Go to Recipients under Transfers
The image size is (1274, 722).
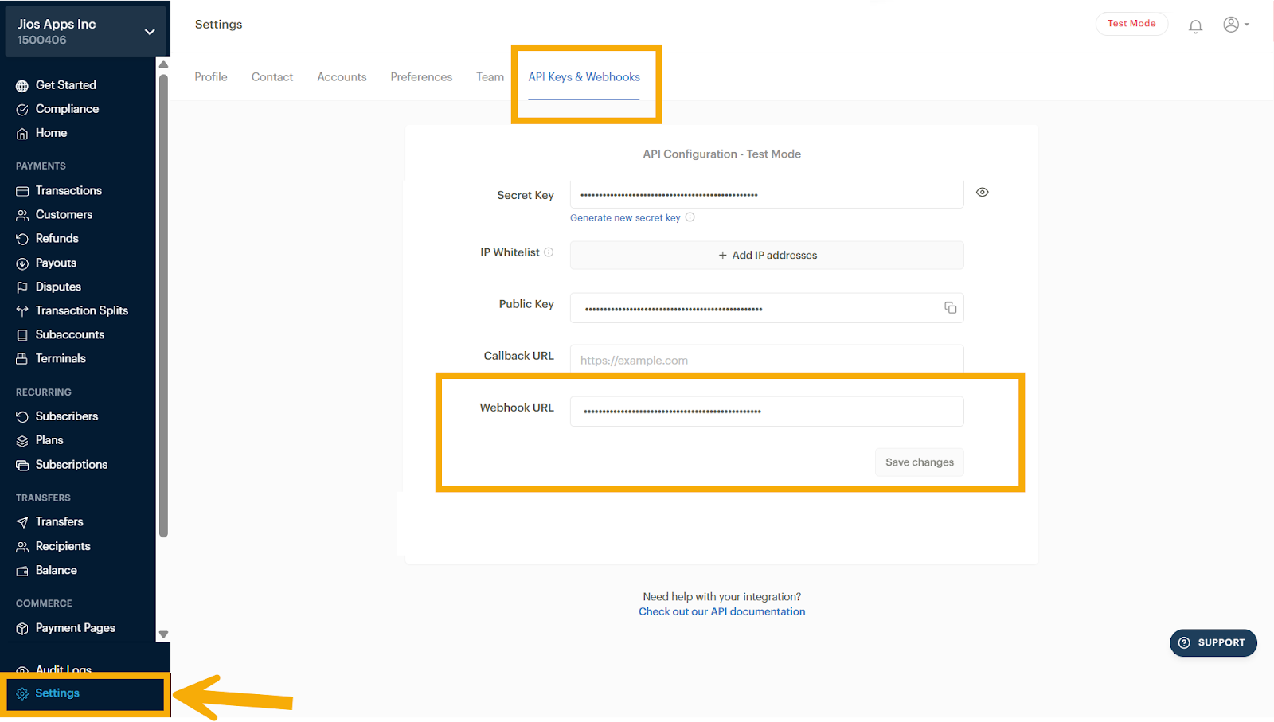63,547
